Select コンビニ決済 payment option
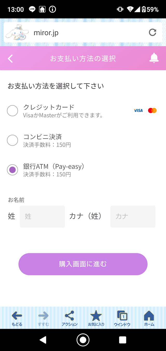 point(12,140)
